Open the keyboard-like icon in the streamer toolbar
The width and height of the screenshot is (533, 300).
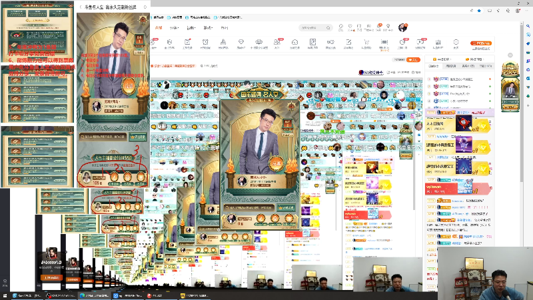[x=384, y=42]
